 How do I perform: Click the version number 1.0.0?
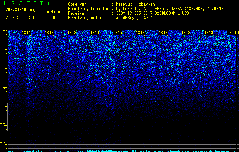click(x=52, y=3)
